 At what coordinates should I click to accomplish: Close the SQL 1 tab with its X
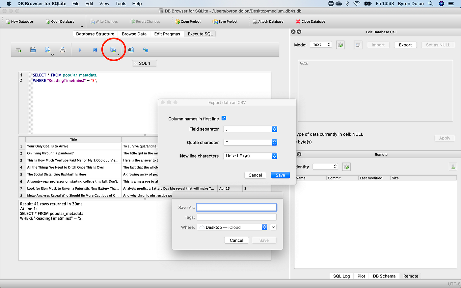click(135, 64)
